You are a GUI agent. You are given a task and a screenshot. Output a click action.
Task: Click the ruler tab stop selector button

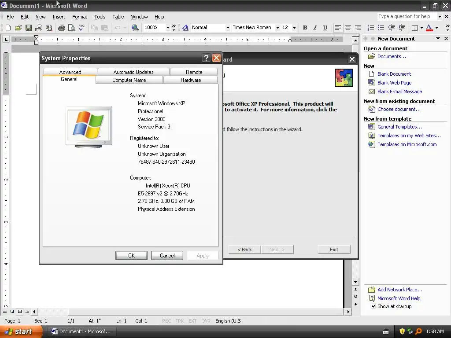click(6, 39)
